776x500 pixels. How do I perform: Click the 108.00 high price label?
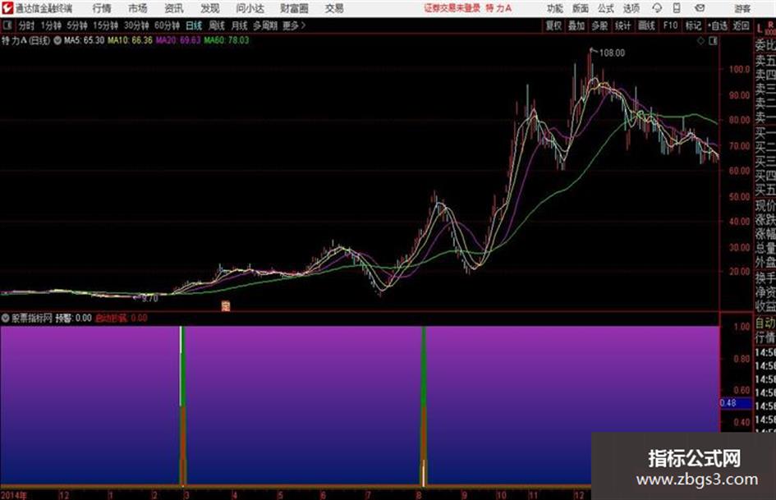613,53
